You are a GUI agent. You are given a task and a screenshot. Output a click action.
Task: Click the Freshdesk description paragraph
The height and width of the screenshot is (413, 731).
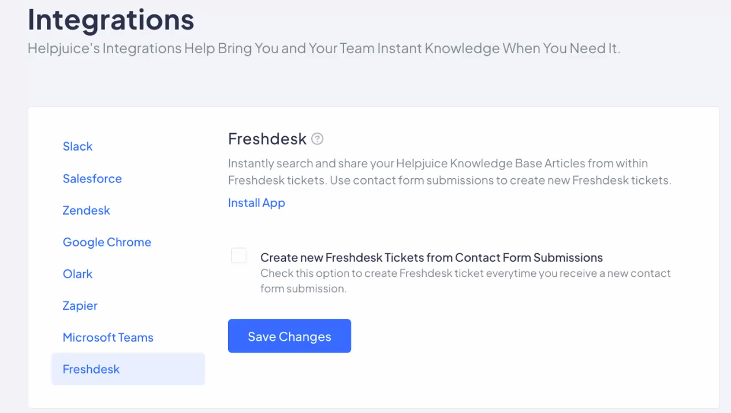coord(449,172)
